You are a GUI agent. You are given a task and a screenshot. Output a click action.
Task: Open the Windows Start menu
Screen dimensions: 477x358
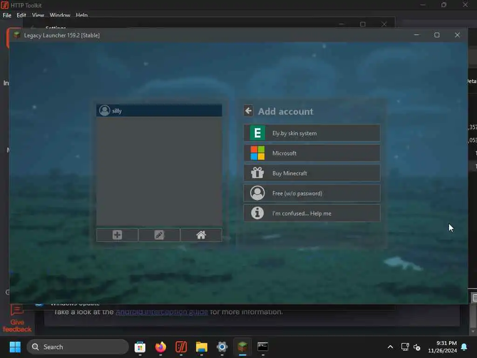click(15, 347)
